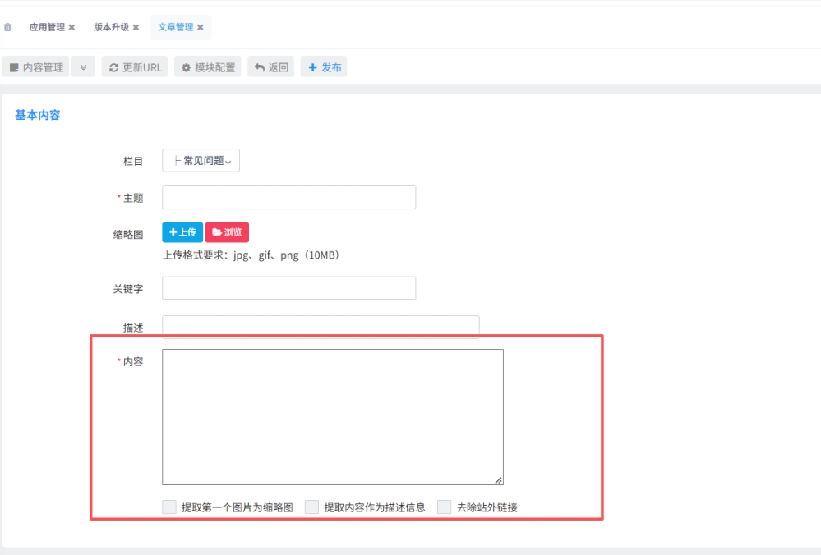The width and height of the screenshot is (821, 555).
Task: Enable 提取第一个图片为缩略图 checkbox
Action: [x=169, y=507]
